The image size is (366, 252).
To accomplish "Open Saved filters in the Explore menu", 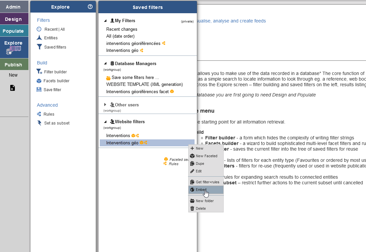I will coord(55,47).
